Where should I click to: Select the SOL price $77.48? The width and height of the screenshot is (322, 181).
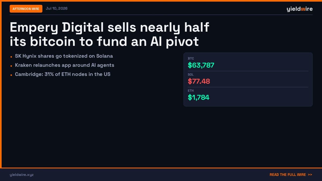[199, 81]
